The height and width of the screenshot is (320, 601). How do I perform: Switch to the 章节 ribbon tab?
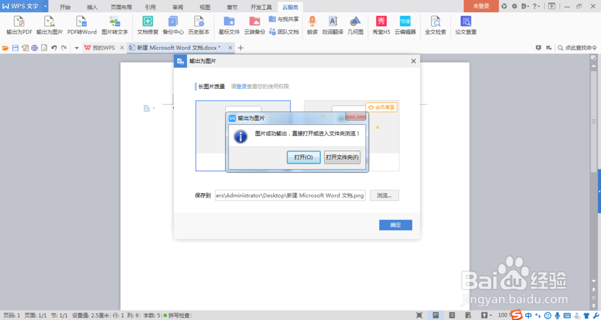232,7
